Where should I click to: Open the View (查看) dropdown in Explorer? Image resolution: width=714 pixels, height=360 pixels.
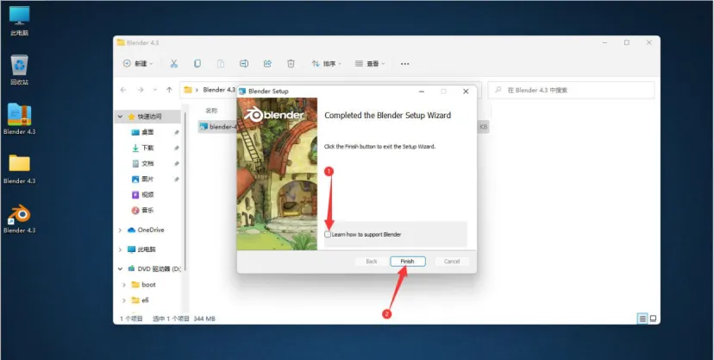point(370,64)
